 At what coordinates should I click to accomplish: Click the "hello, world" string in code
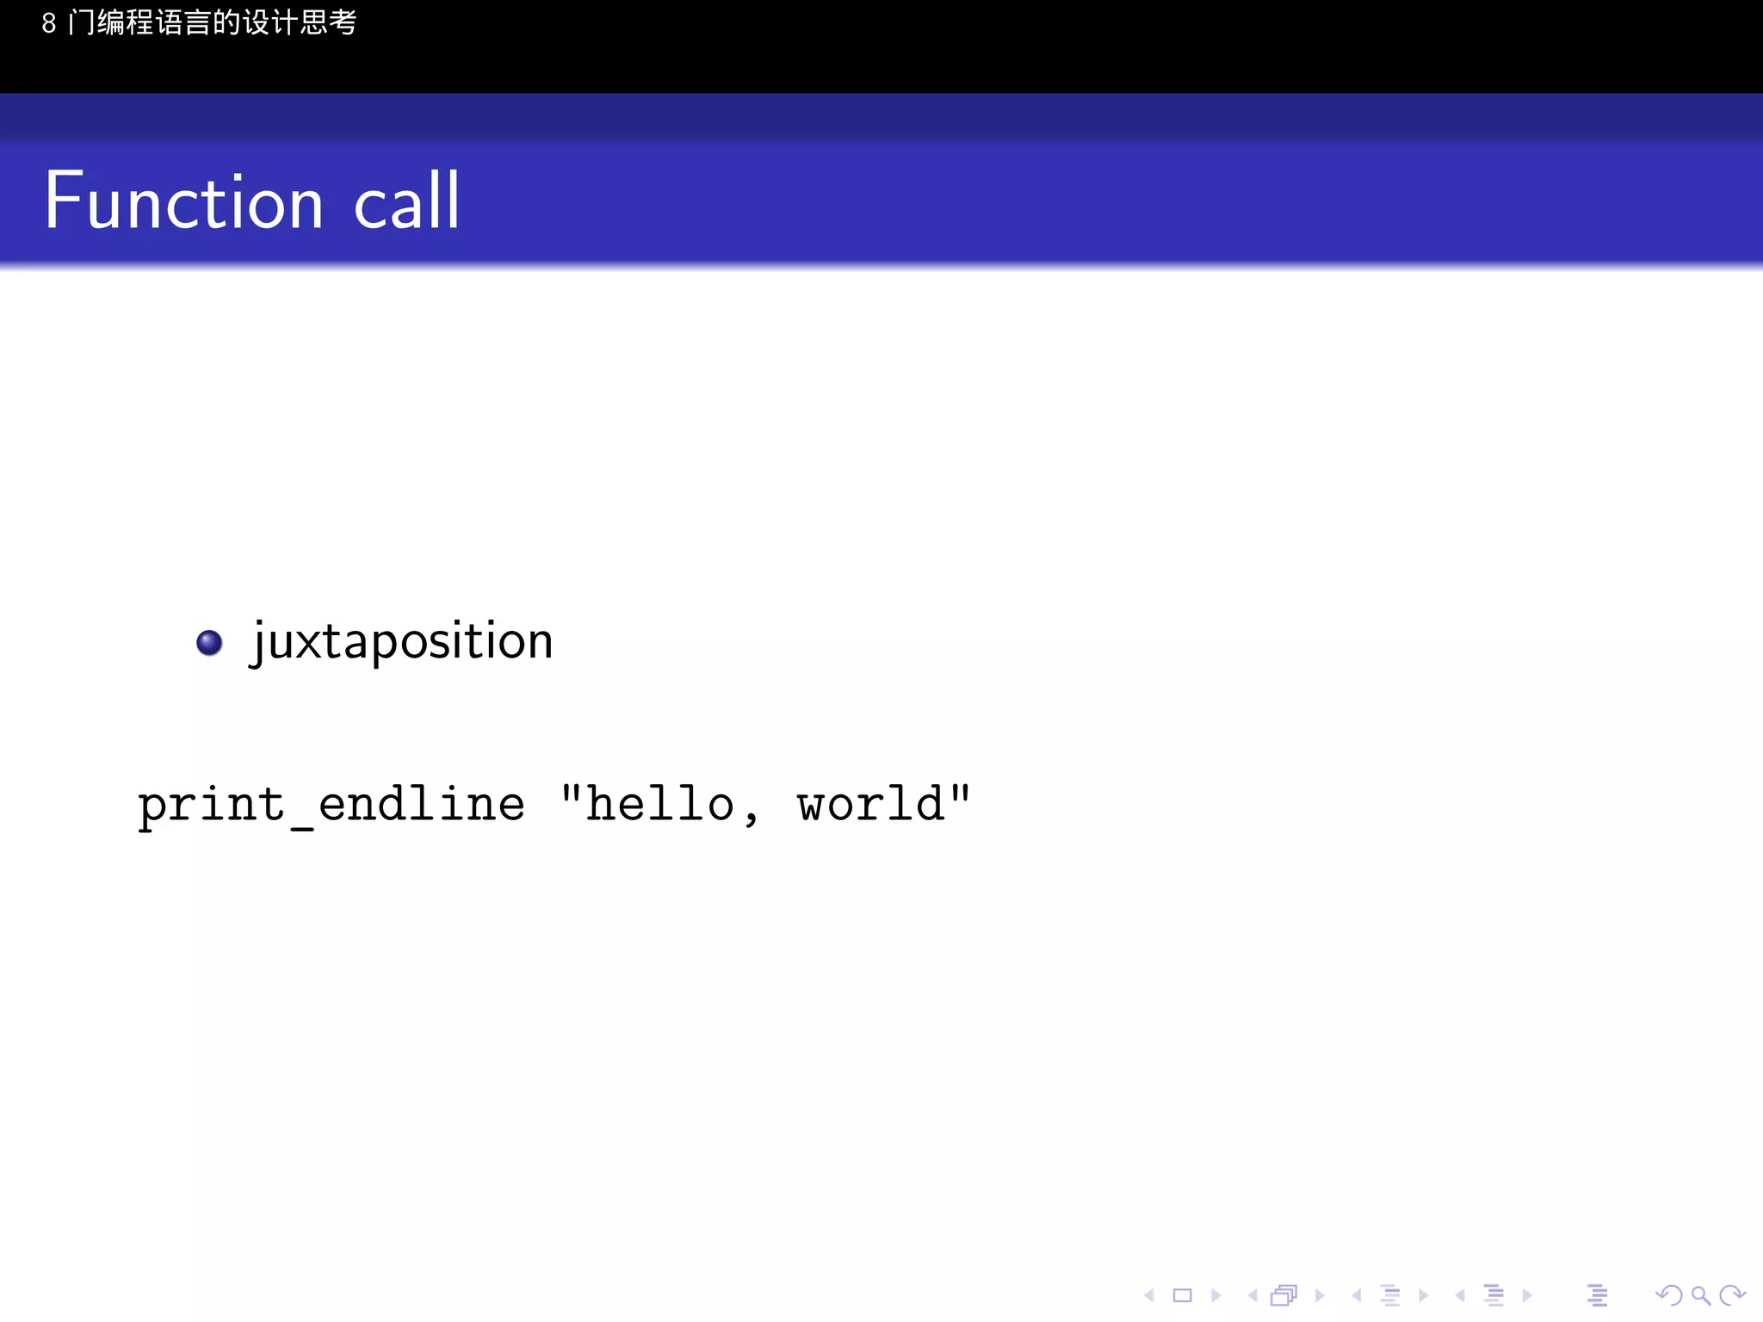click(x=765, y=804)
